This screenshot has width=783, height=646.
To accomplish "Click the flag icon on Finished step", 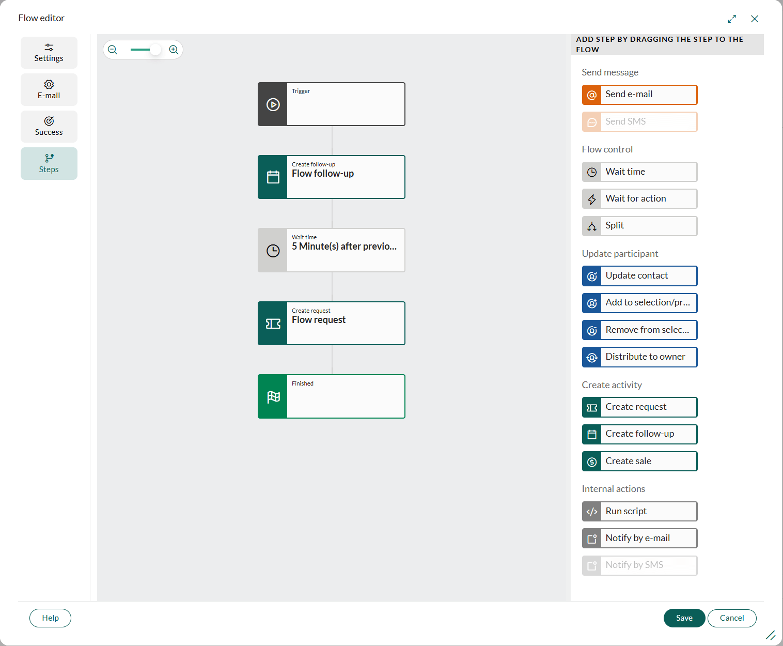I will point(273,396).
